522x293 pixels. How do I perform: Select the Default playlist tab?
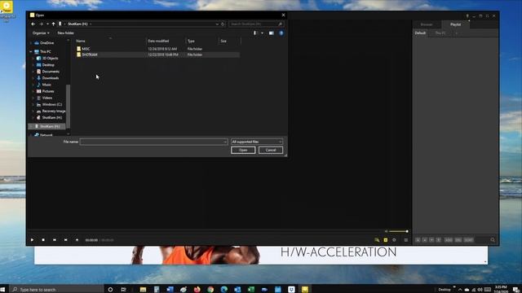420,33
